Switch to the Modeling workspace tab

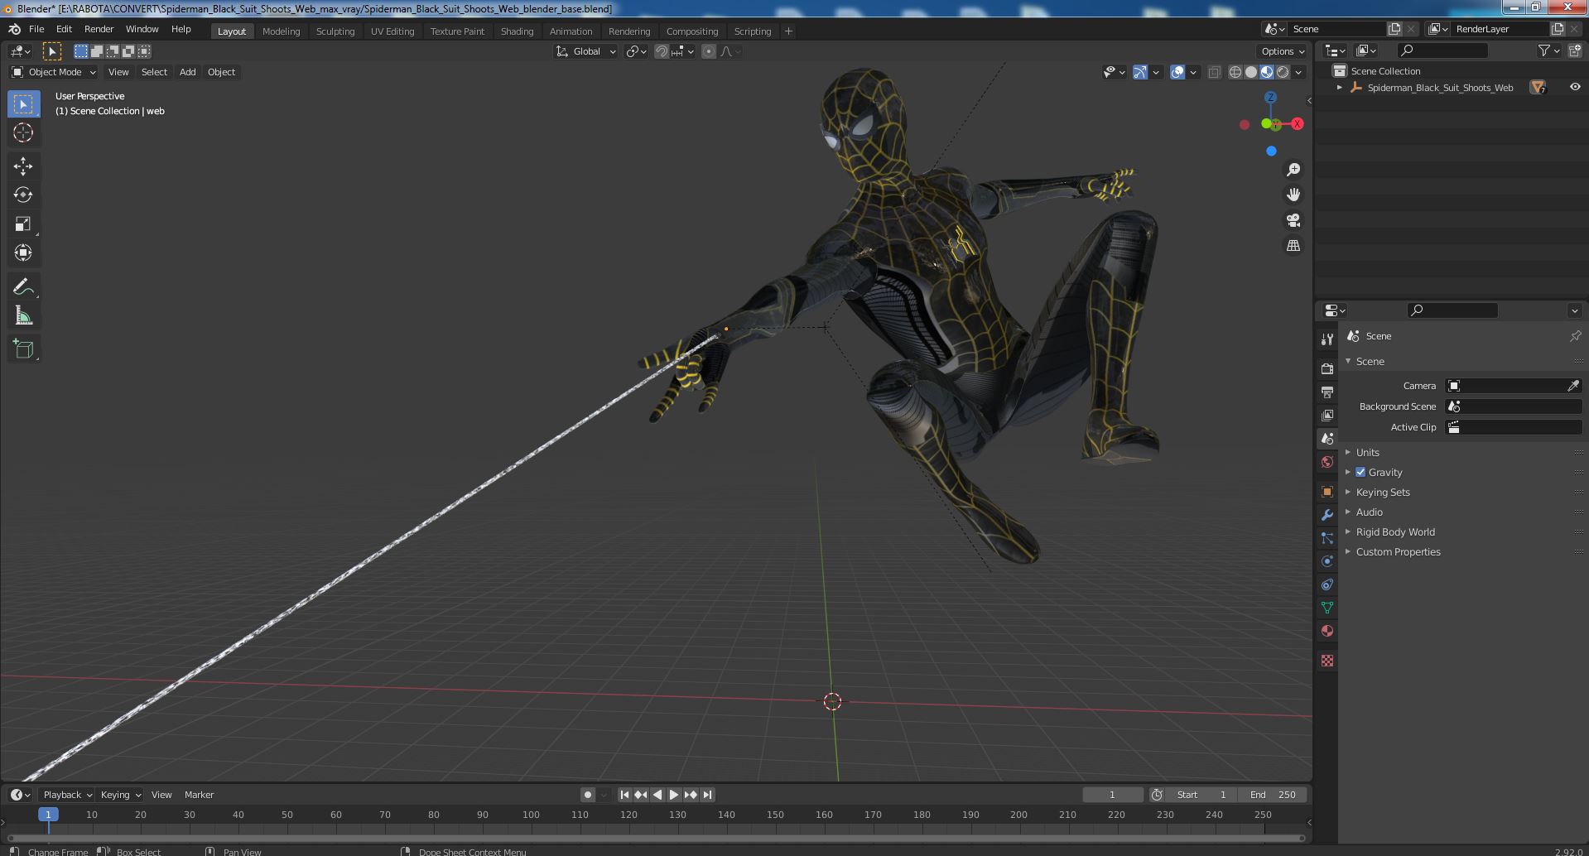[281, 31]
